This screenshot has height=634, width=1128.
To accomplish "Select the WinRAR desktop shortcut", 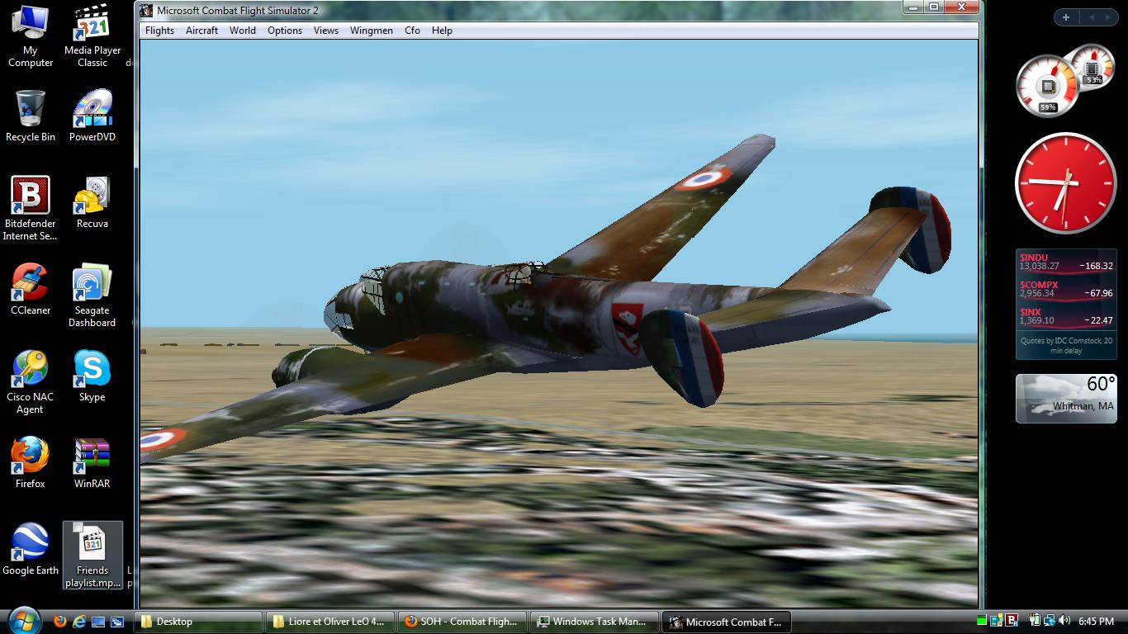I will coord(92,462).
